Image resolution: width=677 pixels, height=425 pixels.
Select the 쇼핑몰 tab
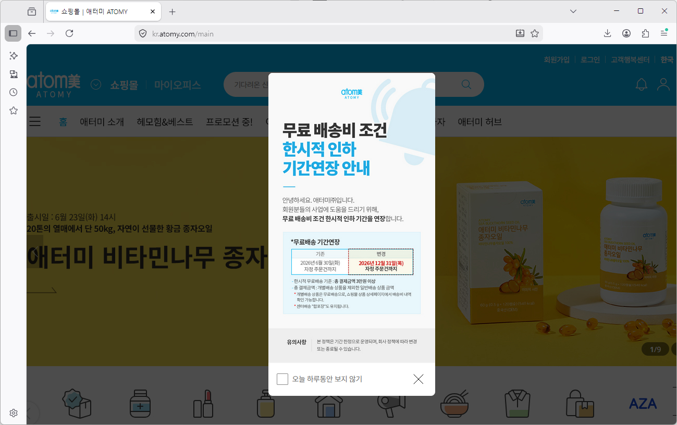point(124,85)
